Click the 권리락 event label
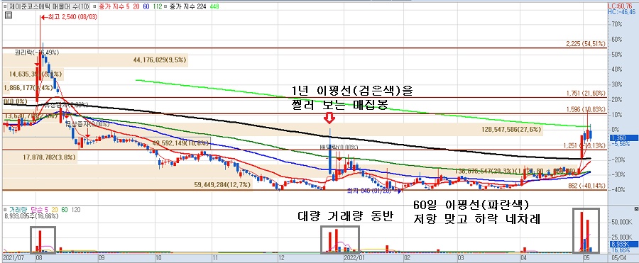 [37, 52]
